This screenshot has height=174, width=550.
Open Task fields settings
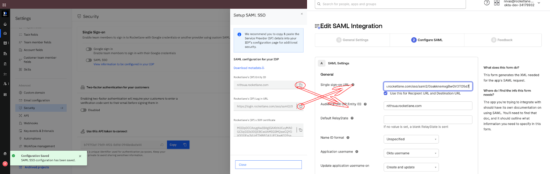(31, 35)
